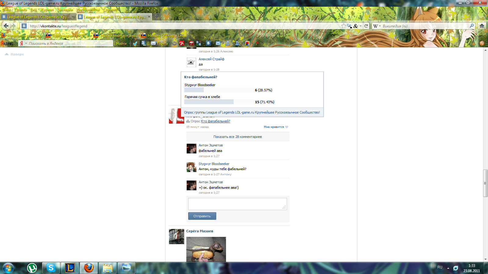Open the Начальная страница bookmark
The width and height of the screenshot is (488, 274).
[x=22, y=36]
